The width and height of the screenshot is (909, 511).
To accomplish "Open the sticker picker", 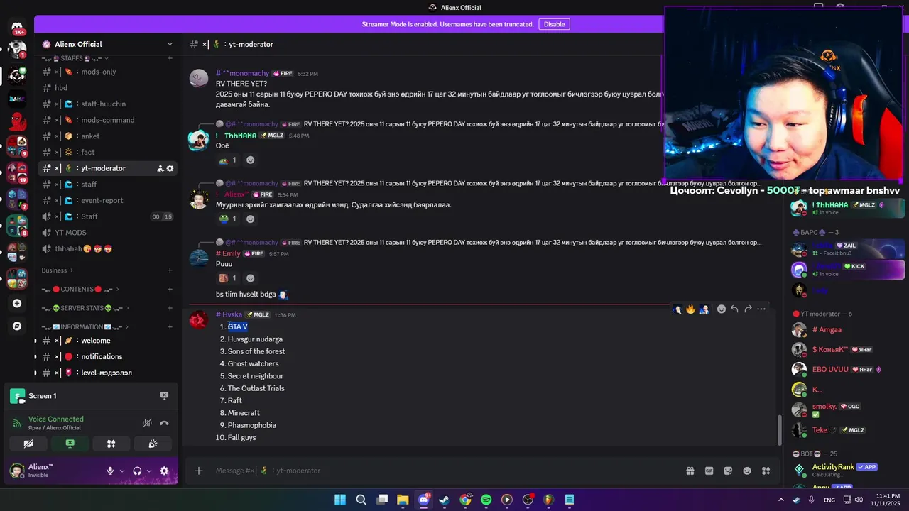I will click(x=728, y=471).
